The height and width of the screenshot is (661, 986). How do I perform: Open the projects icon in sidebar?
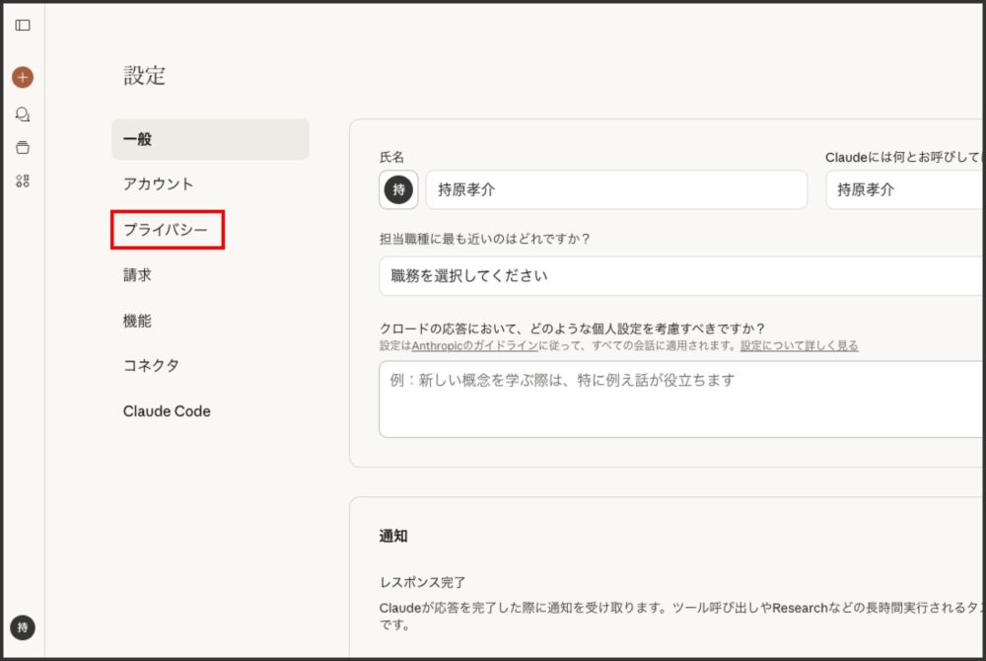pyautogui.click(x=23, y=148)
